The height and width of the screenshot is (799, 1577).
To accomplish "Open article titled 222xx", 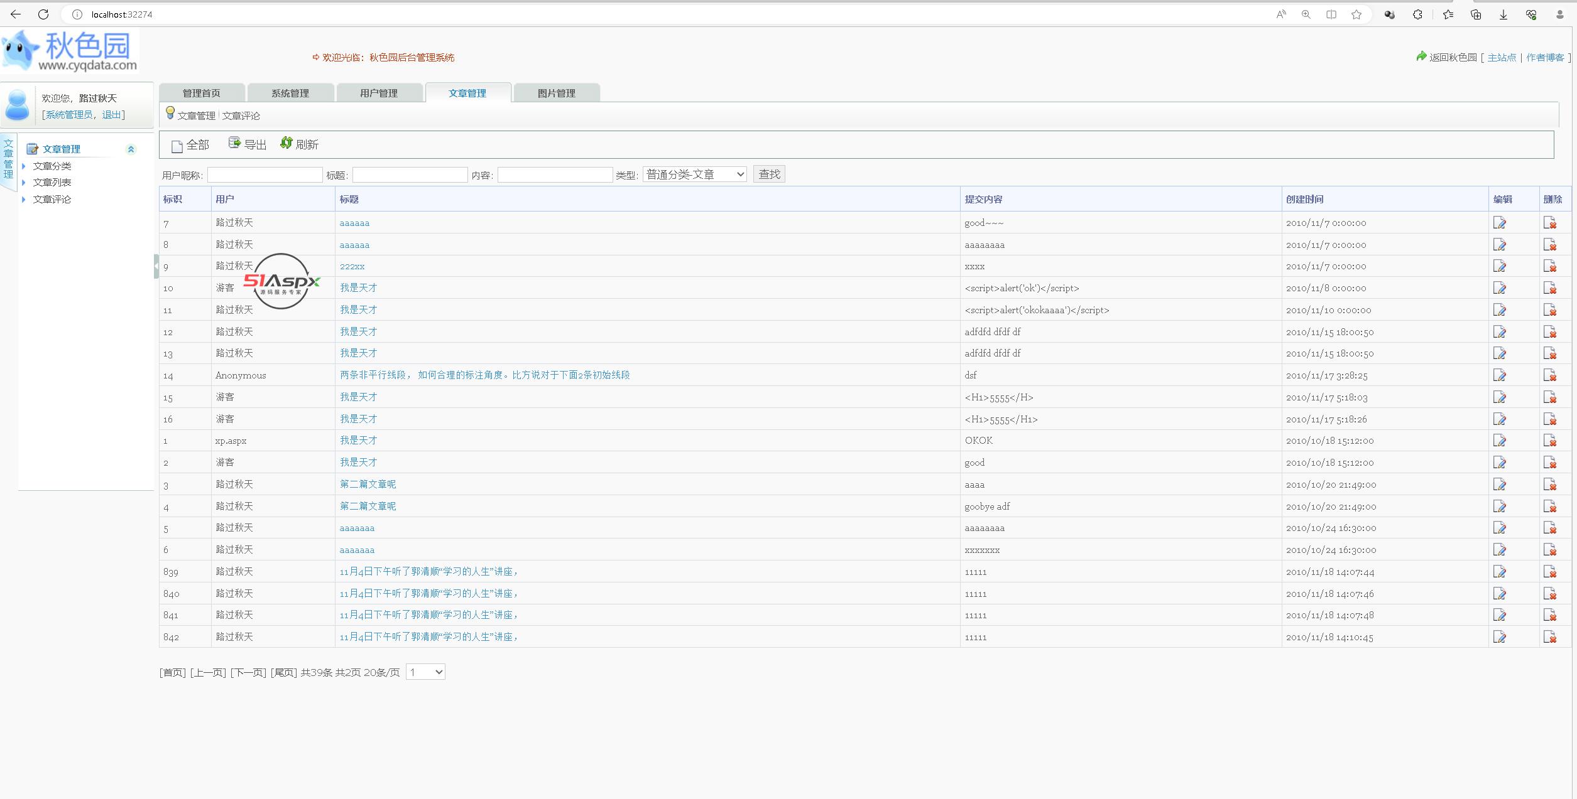I will pyautogui.click(x=352, y=267).
